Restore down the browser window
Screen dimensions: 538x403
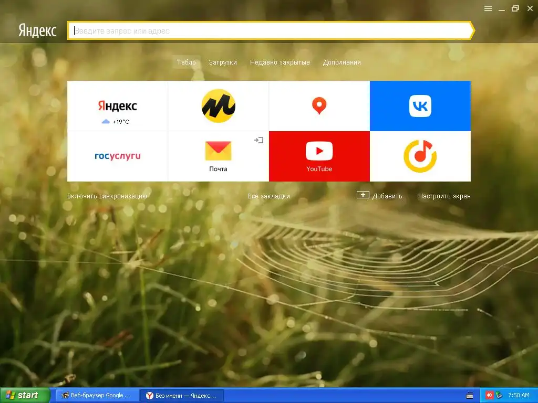click(x=515, y=8)
